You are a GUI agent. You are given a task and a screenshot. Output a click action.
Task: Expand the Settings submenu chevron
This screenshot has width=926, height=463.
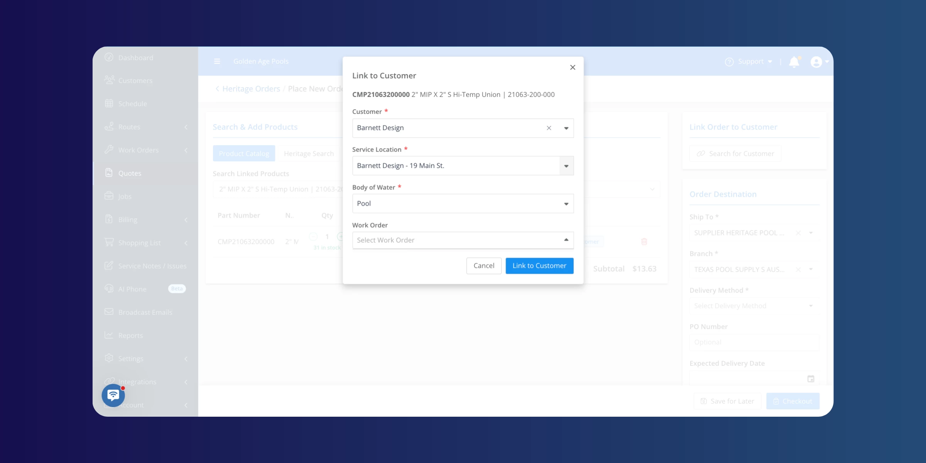[186, 358]
